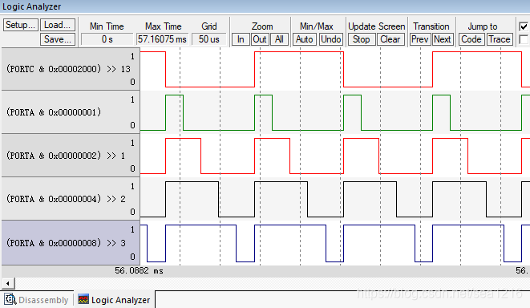This screenshot has width=530, height=308.
Task: Click the Logic Analyzer title bar
Action: pos(265,6)
